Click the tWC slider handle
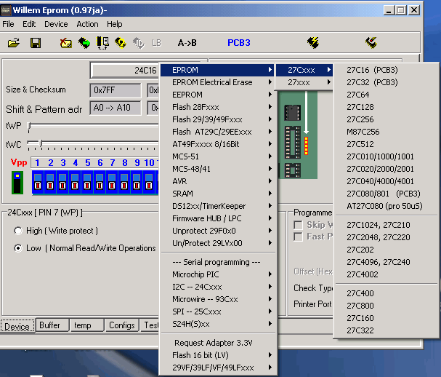 coord(41,144)
